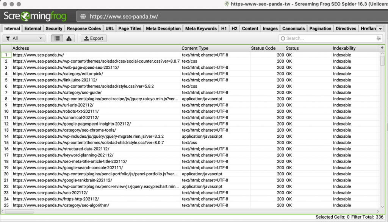Viewport: 388px width, 222px height.
Task: Click the globe icon in URL bar
Action: (x=83, y=17)
